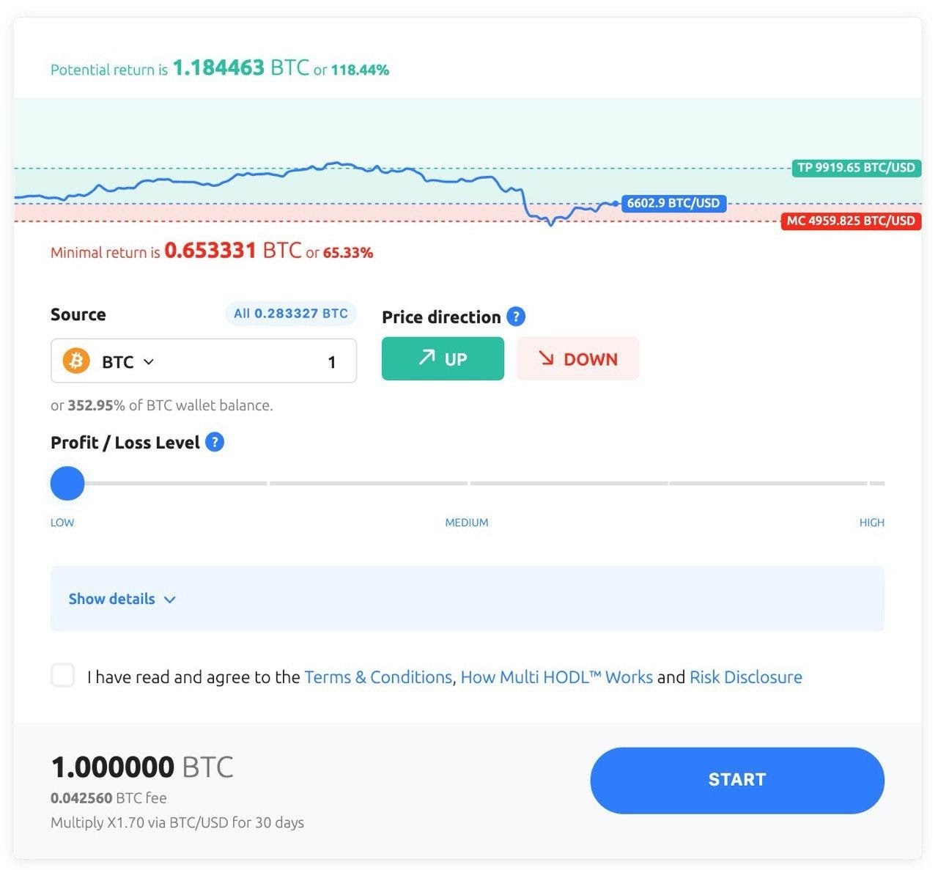Open the BTC source currency dropdown

pyautogui.click(x=128, y=361)
